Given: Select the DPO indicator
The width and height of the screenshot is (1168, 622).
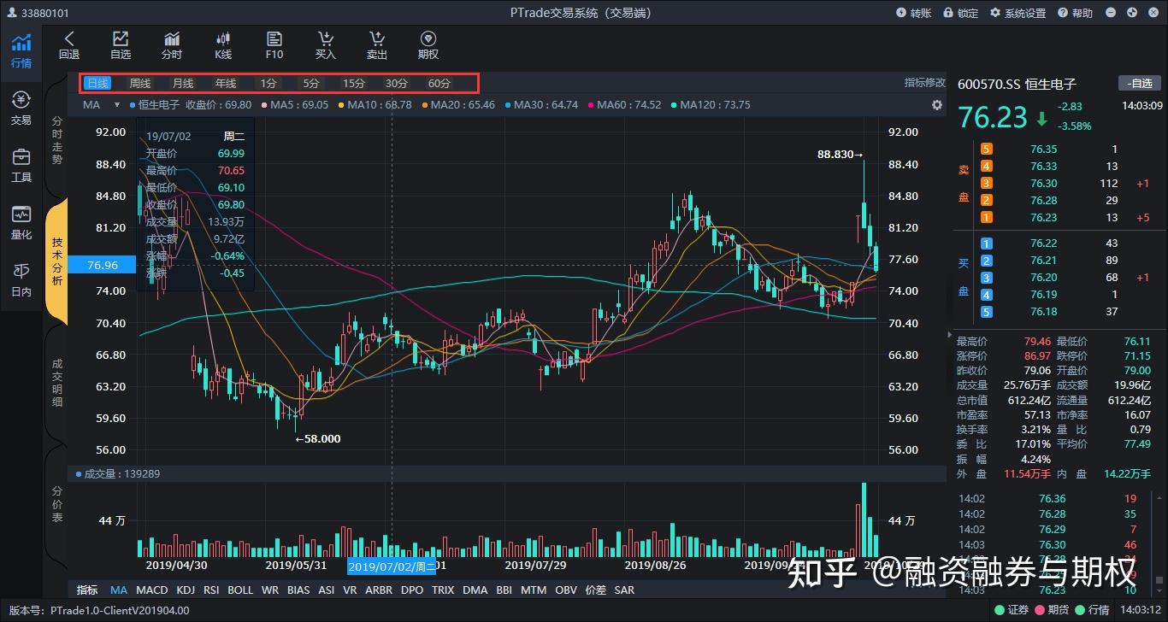Looking at the screenshot, I should 412,590.
